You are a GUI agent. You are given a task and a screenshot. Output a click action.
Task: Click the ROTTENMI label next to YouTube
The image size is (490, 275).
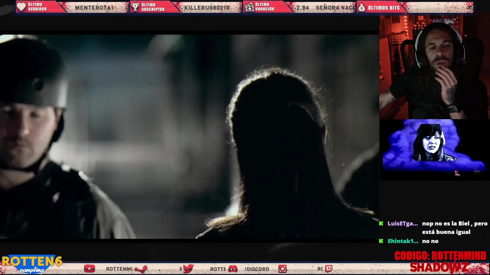tap(119, 269)
